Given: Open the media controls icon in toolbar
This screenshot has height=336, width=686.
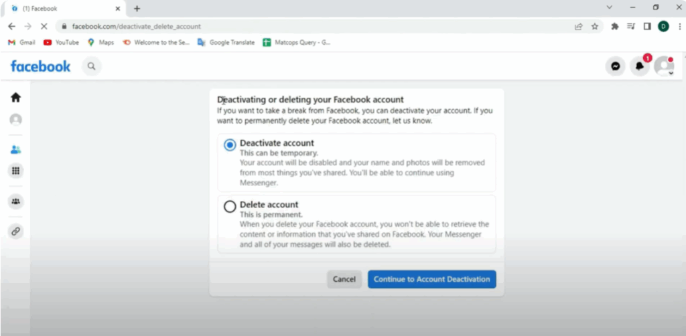Looking at the screenshot, I should click(x=631, y=26).
